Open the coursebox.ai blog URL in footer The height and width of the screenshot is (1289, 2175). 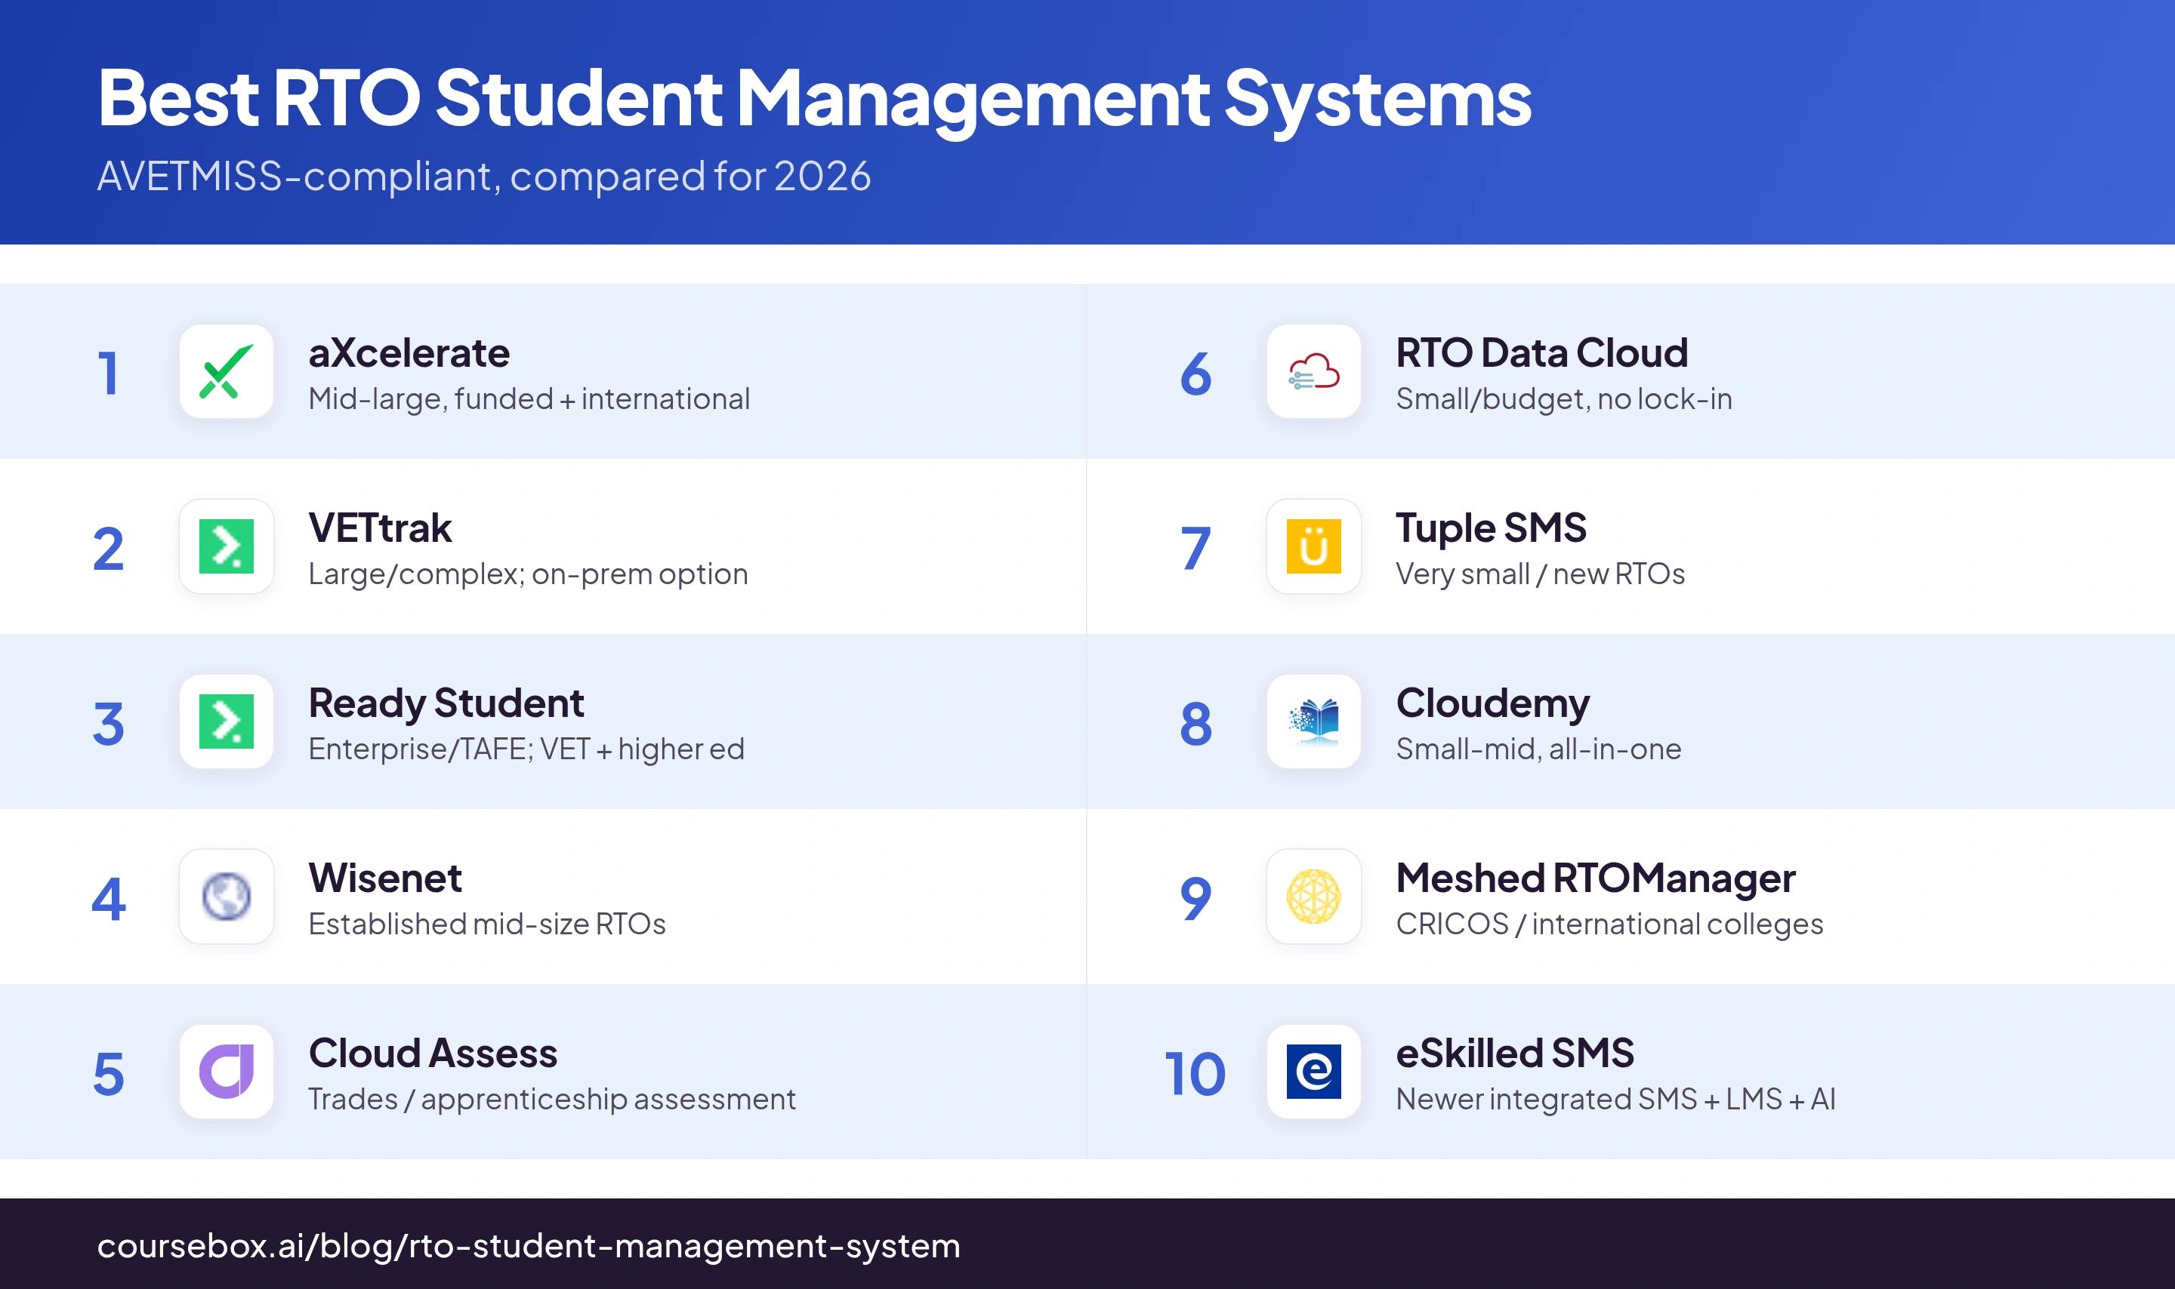click(x=529, y=1247)
